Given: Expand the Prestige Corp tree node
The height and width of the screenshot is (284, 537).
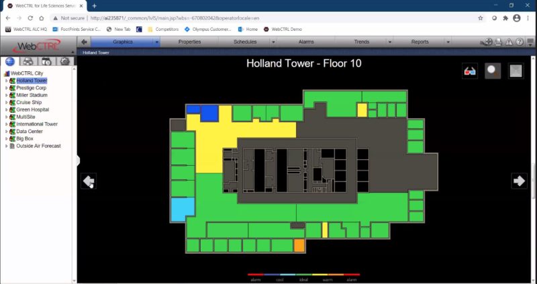Looking at the screenshot, I should coord(6,88).
